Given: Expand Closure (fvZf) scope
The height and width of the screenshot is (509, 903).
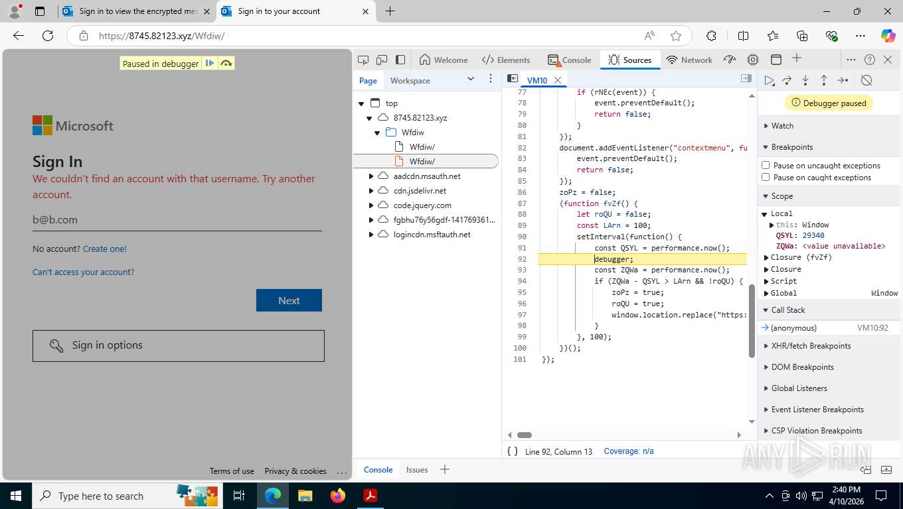Looking at the screenshot, I should pyautogui.click(x=766, y=257).
